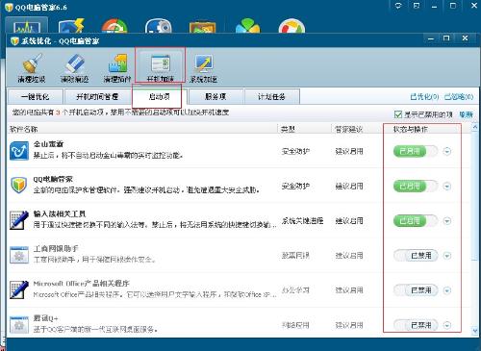Select picture-frame icon in QQ电脑管家6.6 window
The image size is (481, 351).
[202, 27]
